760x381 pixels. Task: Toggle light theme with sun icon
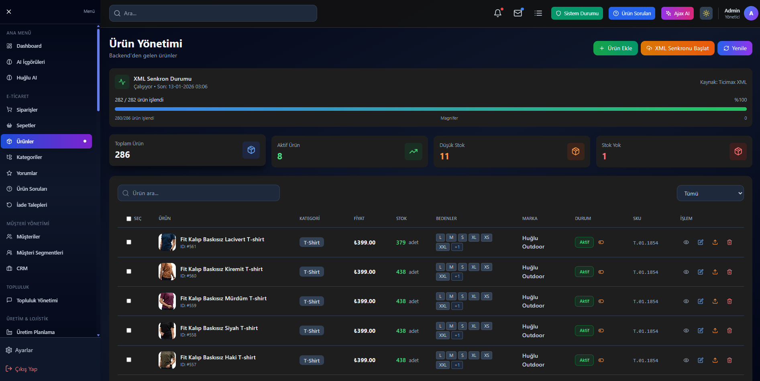click(706, 13)
